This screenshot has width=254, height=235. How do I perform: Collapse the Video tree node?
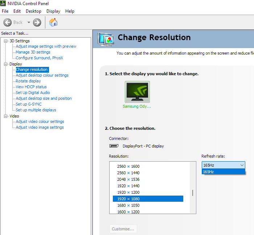click(5, 116)
